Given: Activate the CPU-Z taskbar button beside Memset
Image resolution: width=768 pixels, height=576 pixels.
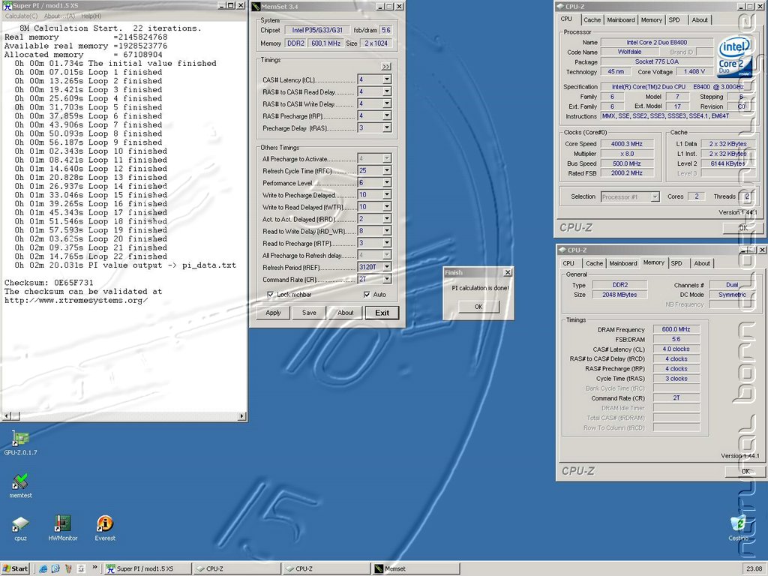Looking at the screenshot, I should click(x=327, y=568).
